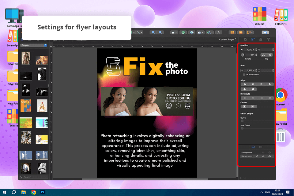This screenshot has height=196, width=294.
Task: Align objects to right edge
Action: [x=253, y=84]
